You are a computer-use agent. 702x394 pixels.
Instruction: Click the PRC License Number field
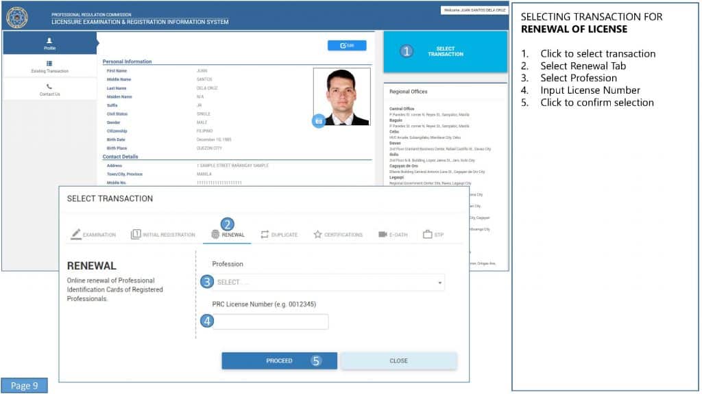coord(271,321)
